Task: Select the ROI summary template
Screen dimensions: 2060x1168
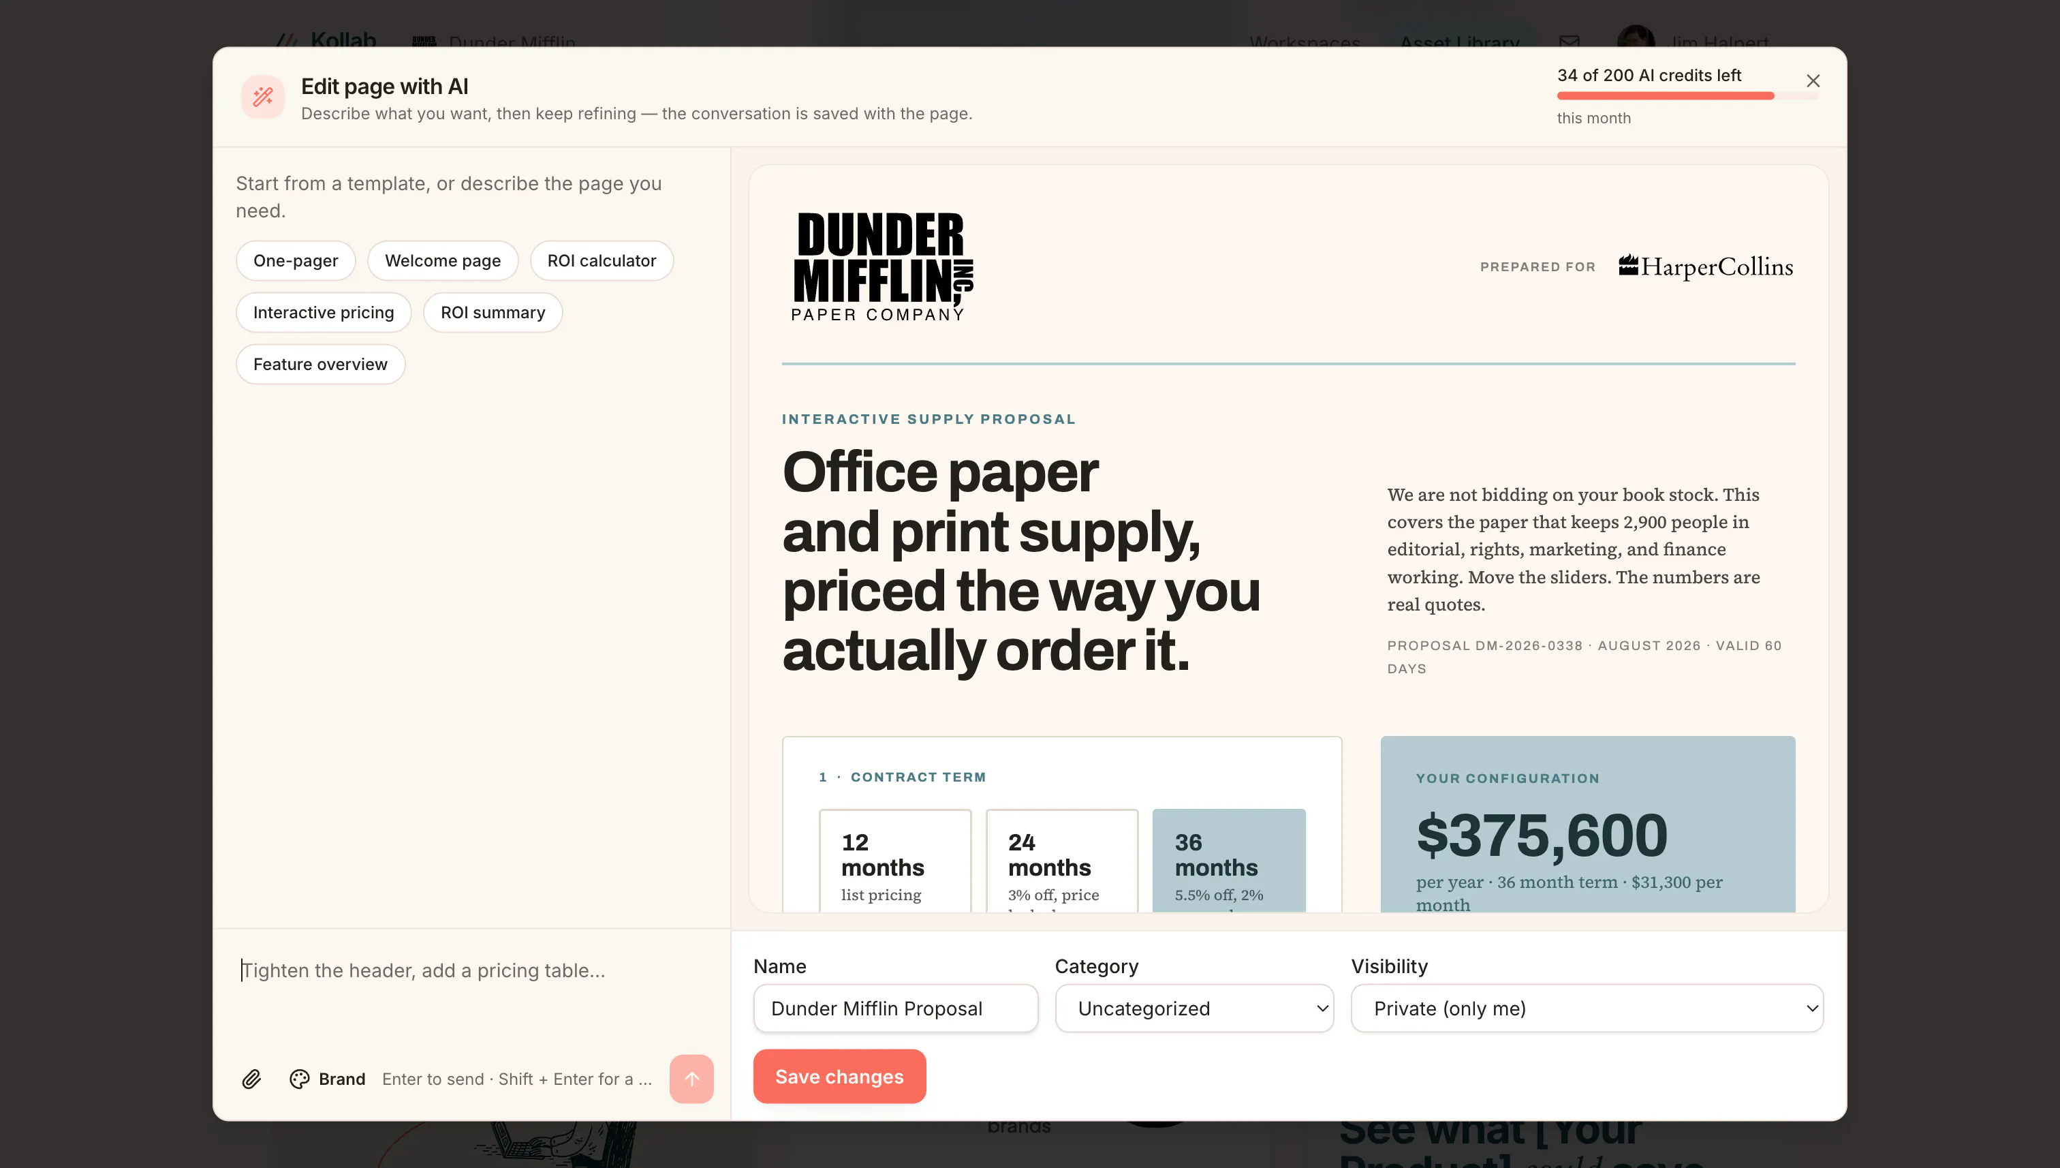Action: [493, 312]
